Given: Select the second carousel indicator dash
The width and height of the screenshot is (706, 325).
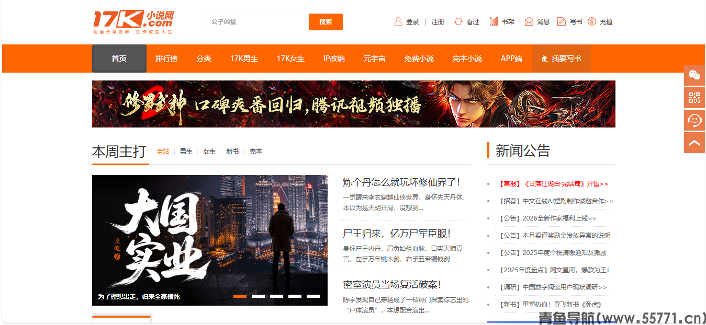Looking at the screenshot, I should [x=258, y=296].
